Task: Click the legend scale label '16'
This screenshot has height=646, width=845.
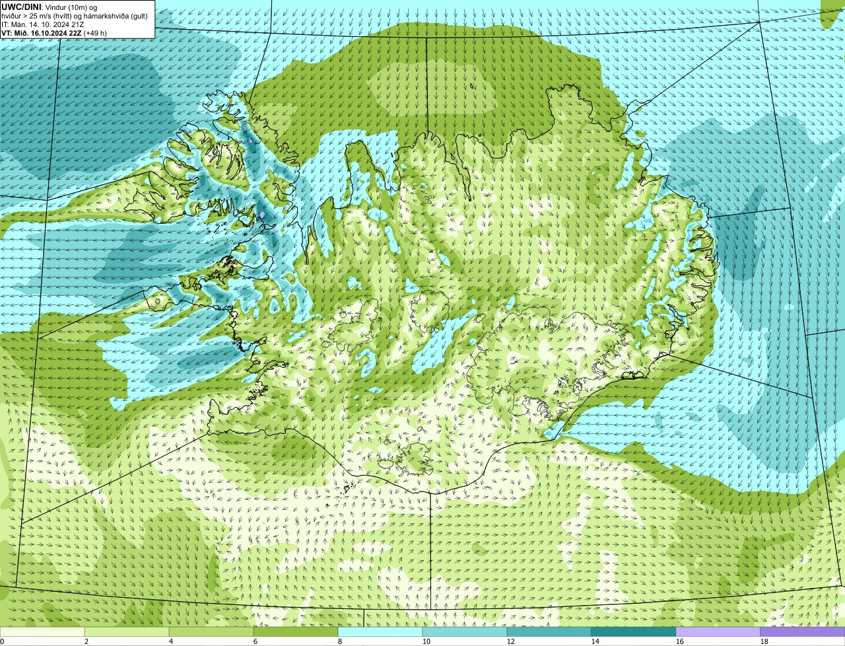Action: point(680,641)
